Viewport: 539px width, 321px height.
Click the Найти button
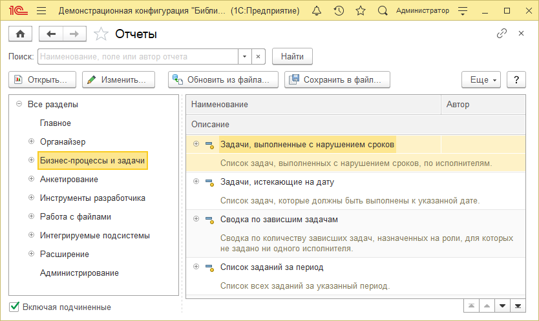pyautogui.click(x=292, y=56)
